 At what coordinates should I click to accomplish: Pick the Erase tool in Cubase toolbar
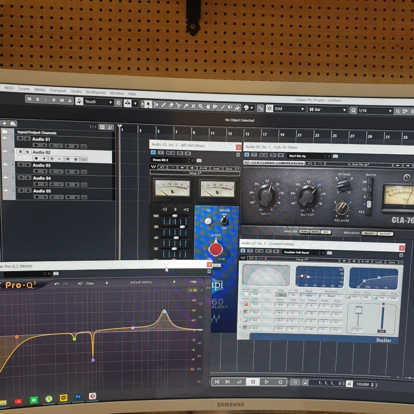pyautogui.click(x=171, y=105)
